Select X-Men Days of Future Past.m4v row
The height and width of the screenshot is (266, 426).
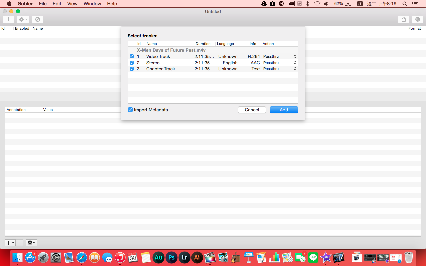[x=213, y=50]
